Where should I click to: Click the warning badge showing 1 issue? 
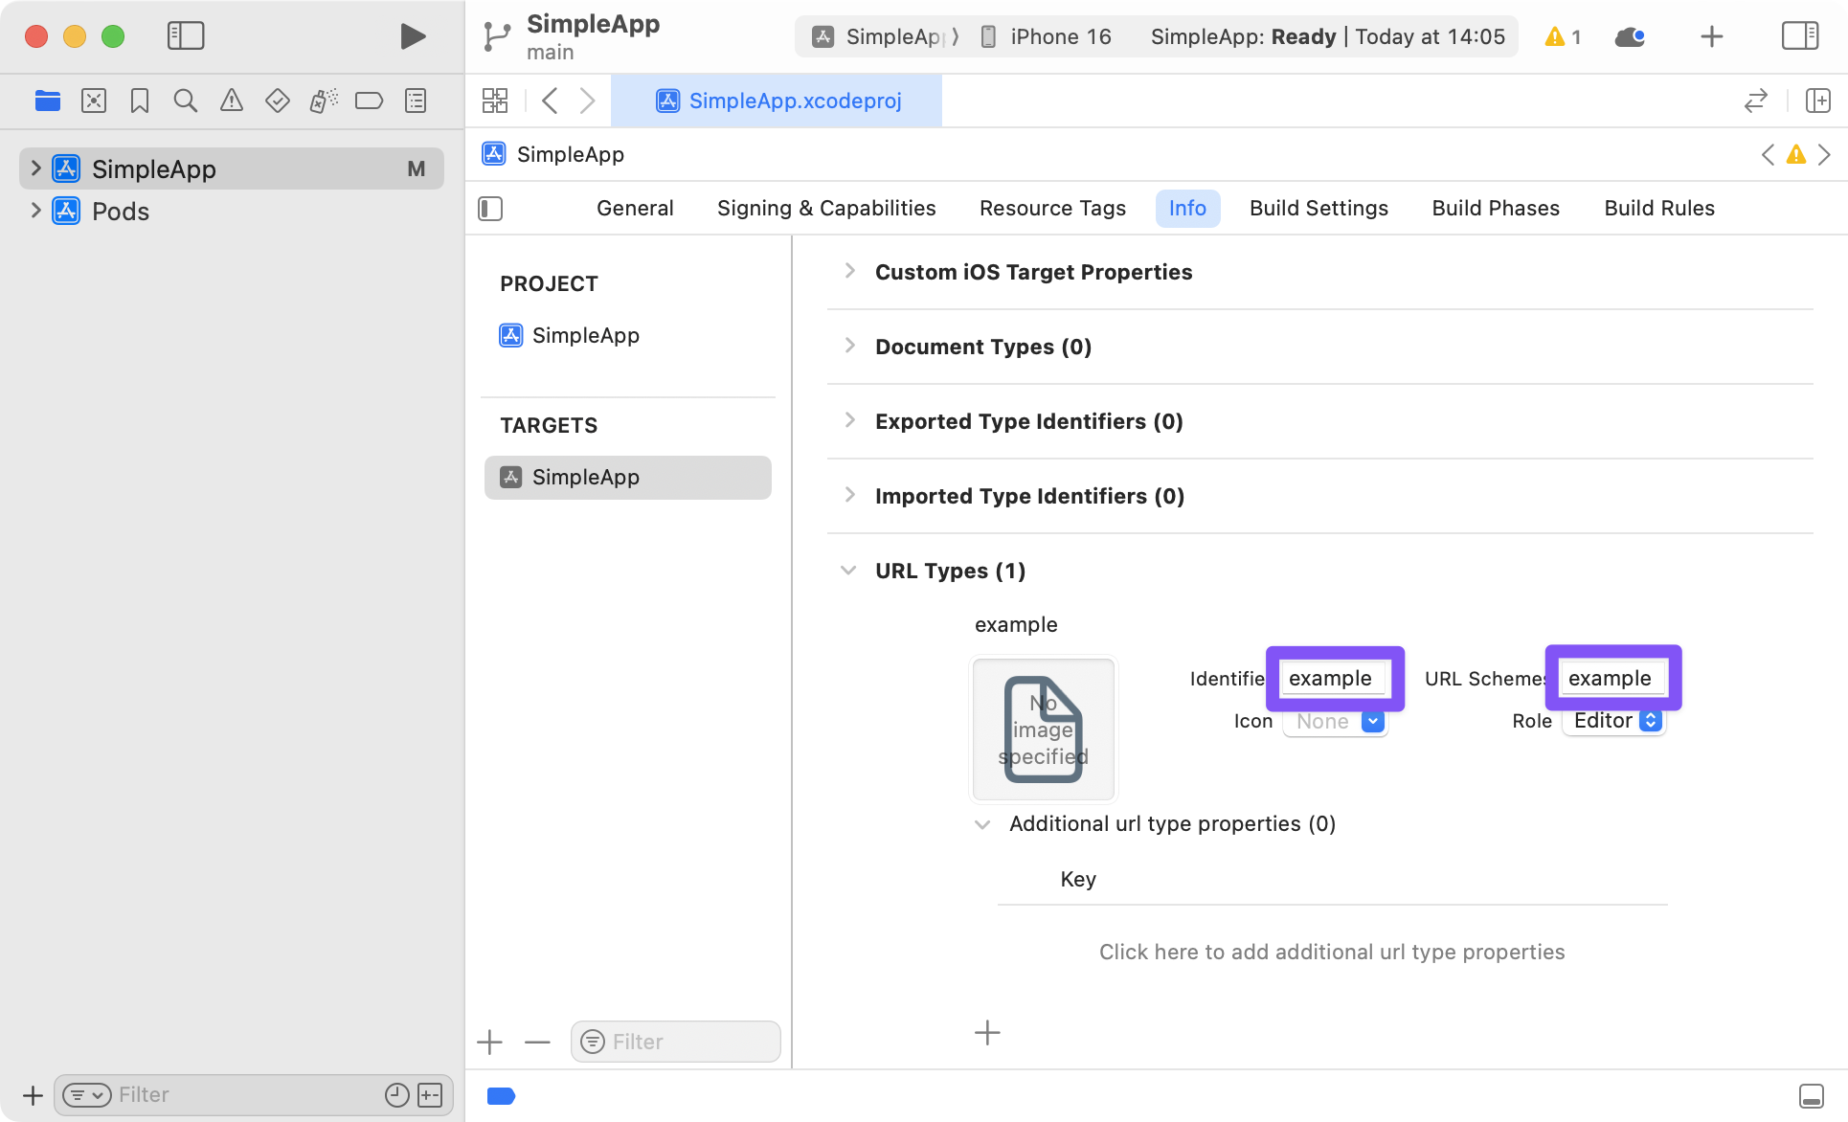coord(1561,35)
